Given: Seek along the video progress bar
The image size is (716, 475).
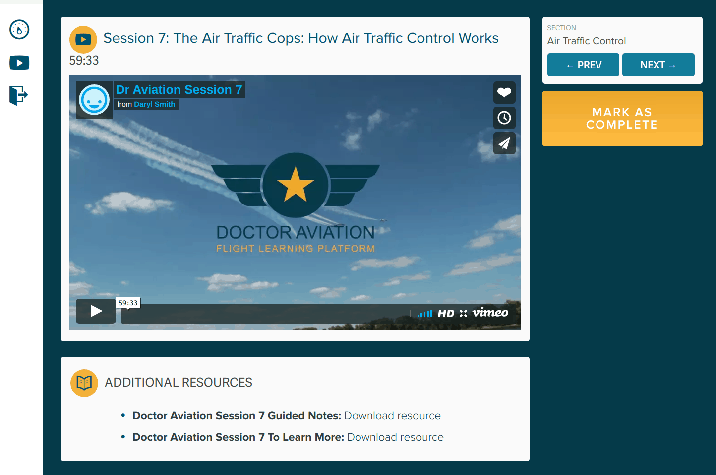Looking at the screenshot, I should pyautogui.click(x=269, y=313).
